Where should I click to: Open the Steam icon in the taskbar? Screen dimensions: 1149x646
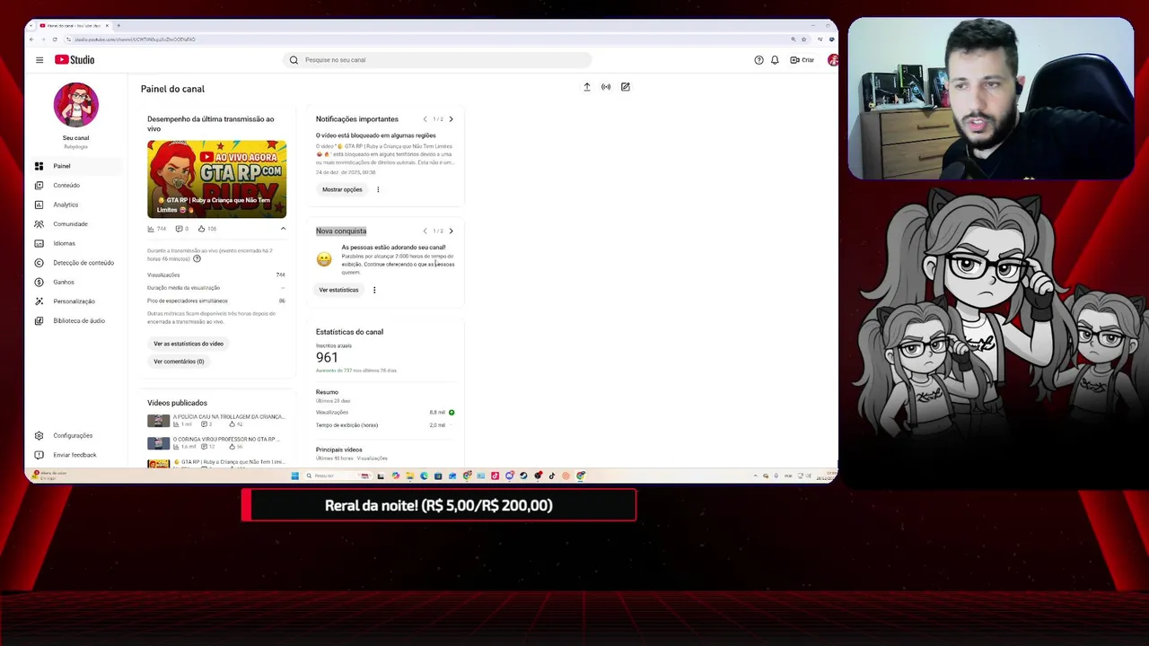tap(523, 476)
